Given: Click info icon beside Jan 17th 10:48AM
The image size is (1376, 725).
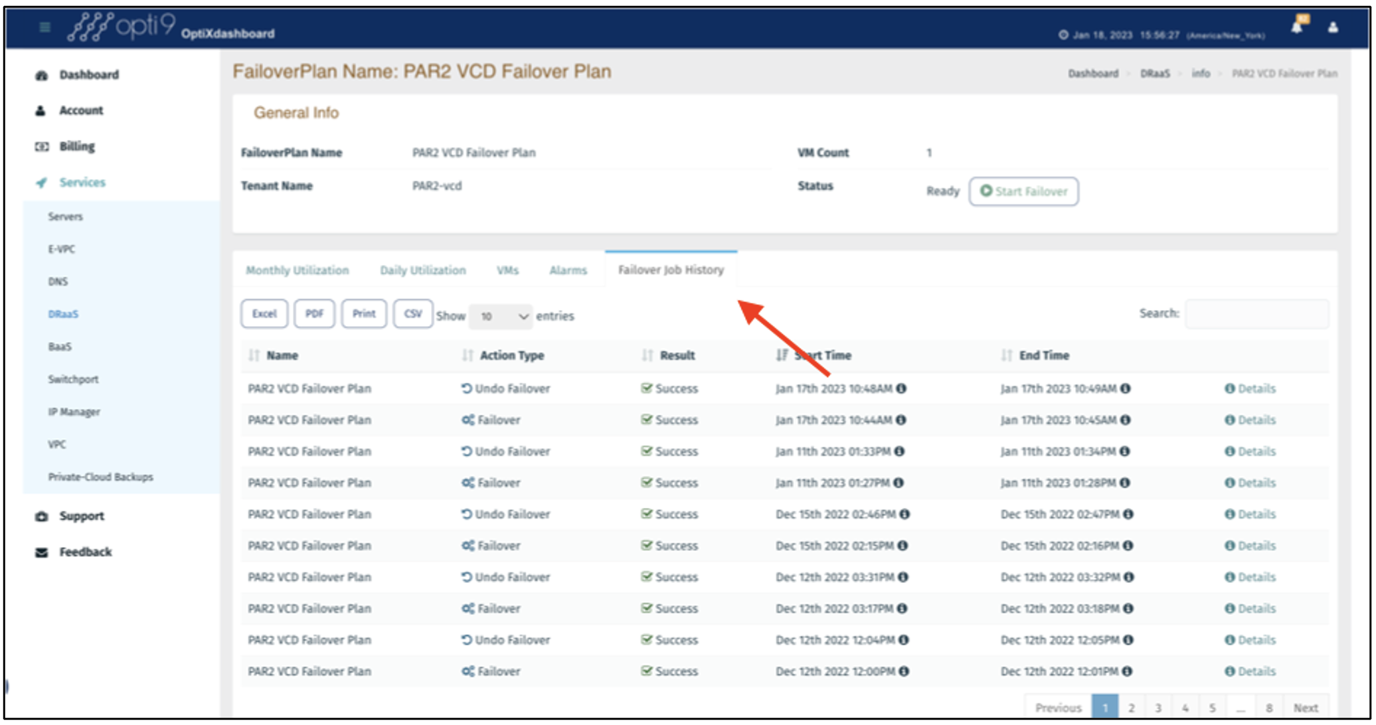Looking at the screenshot, I should (901, 388).
